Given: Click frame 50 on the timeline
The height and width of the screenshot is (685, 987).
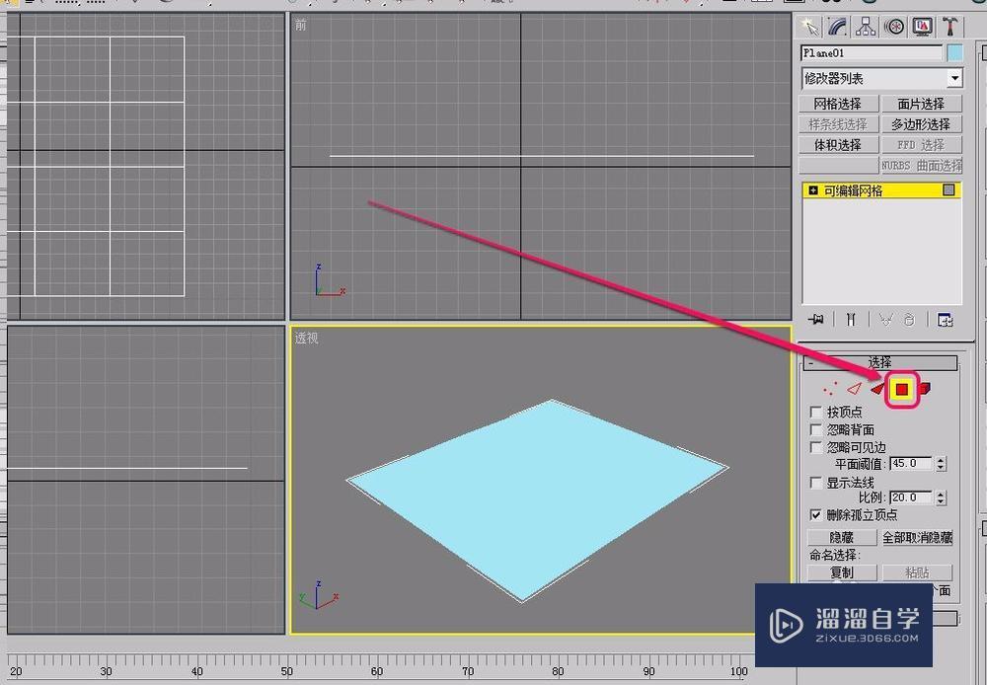Looking at the screenshot, I should click(x=287, y=671).
